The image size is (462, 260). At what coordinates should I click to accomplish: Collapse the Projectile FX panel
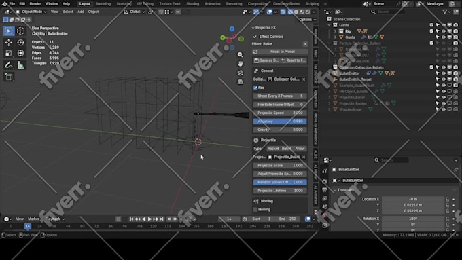[253, 28]
